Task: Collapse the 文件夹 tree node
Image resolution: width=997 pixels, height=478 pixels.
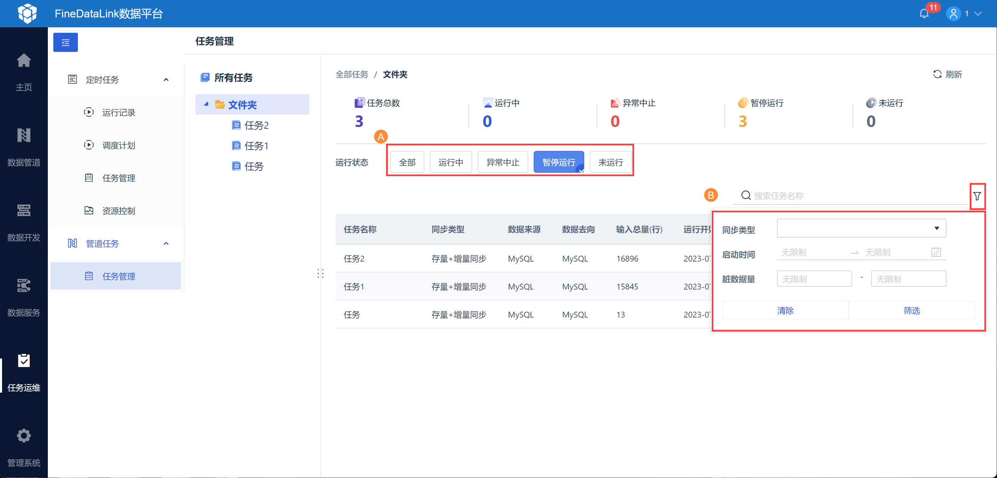Action: (x=206, y=104)
